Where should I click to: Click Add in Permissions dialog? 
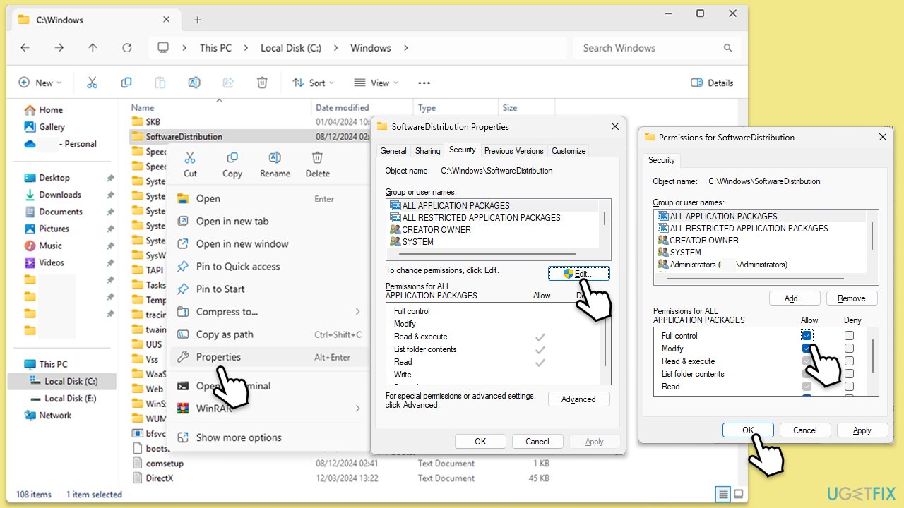795,298
